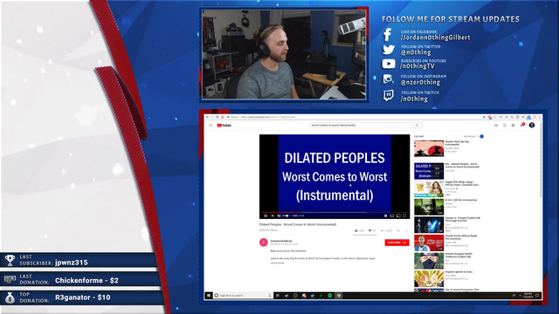This screenshot has height=314, width=559.
Task: Enter fullscreen video mode
Action: 404,215
